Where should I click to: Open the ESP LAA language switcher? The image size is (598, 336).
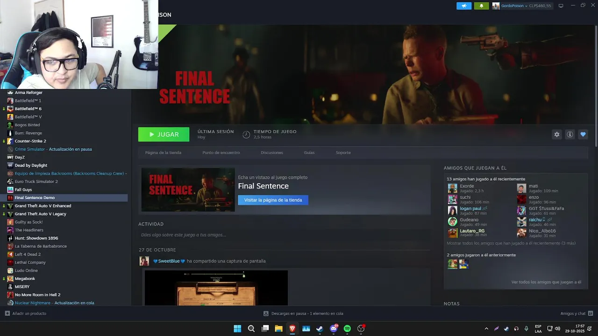coord(538,329)
